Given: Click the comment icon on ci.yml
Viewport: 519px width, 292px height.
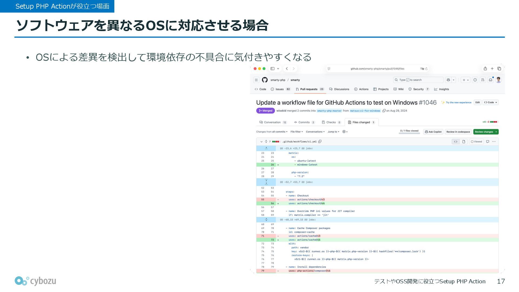Looking at the screenshot, I should [488, 141].
